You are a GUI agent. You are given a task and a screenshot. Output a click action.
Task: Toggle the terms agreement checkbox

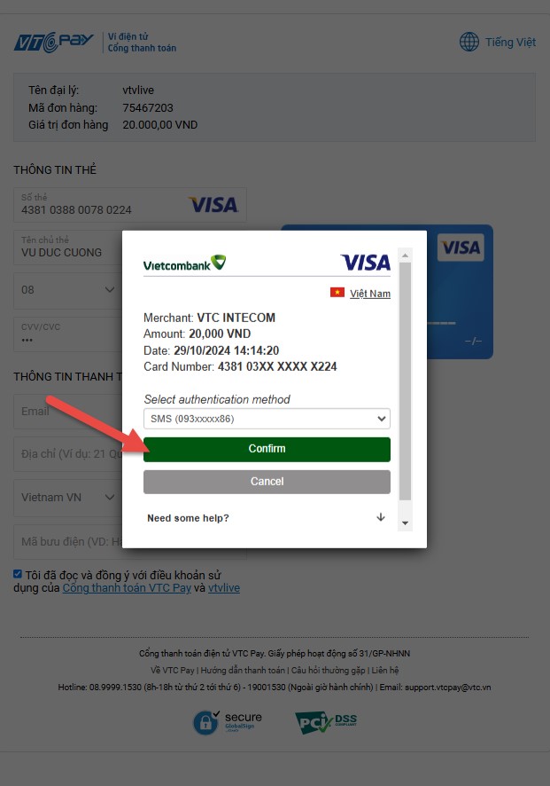(18, 575)
